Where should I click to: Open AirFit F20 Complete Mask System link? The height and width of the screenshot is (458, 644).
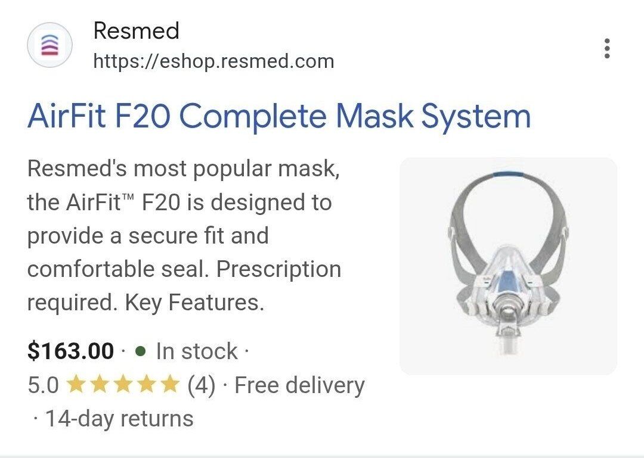[x=279, y=116]
